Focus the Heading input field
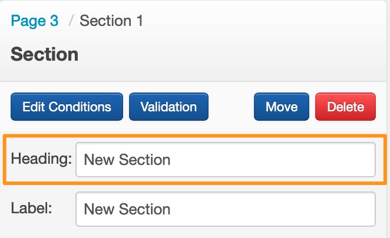The image size is (390, 238). [x=225, y=159]
